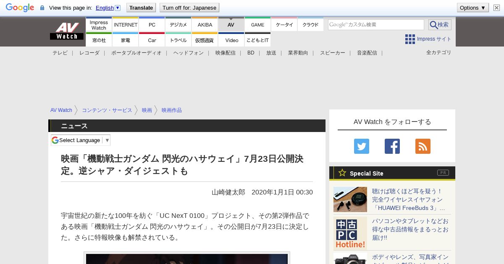504x264 pixels.
Task: Go to the Impress Watch tab
Action: [x=99, y=24]
